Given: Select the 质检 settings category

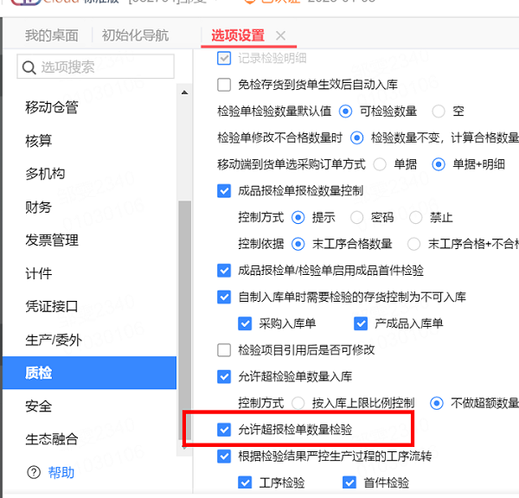Looking at the screenshot, I should click(89, 373).
